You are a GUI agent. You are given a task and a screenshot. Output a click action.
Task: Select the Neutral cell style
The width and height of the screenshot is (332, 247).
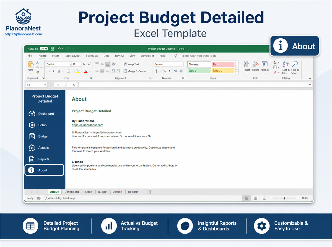coord(223,71)
